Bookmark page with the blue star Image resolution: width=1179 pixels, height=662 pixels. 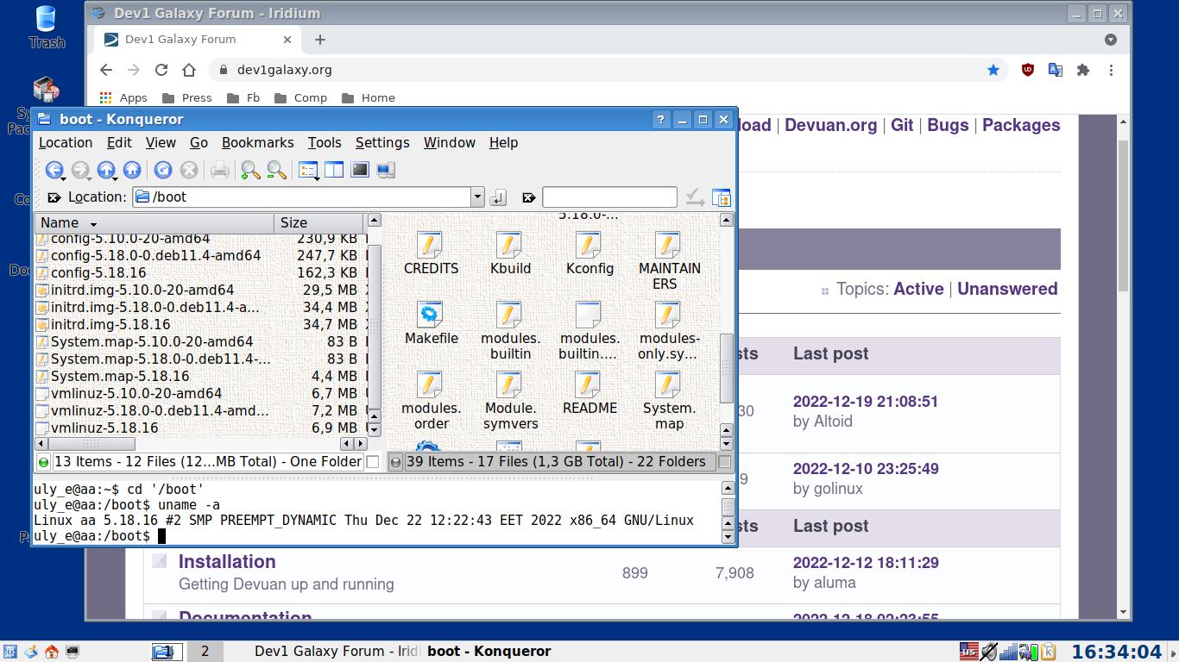pos(993,70)
